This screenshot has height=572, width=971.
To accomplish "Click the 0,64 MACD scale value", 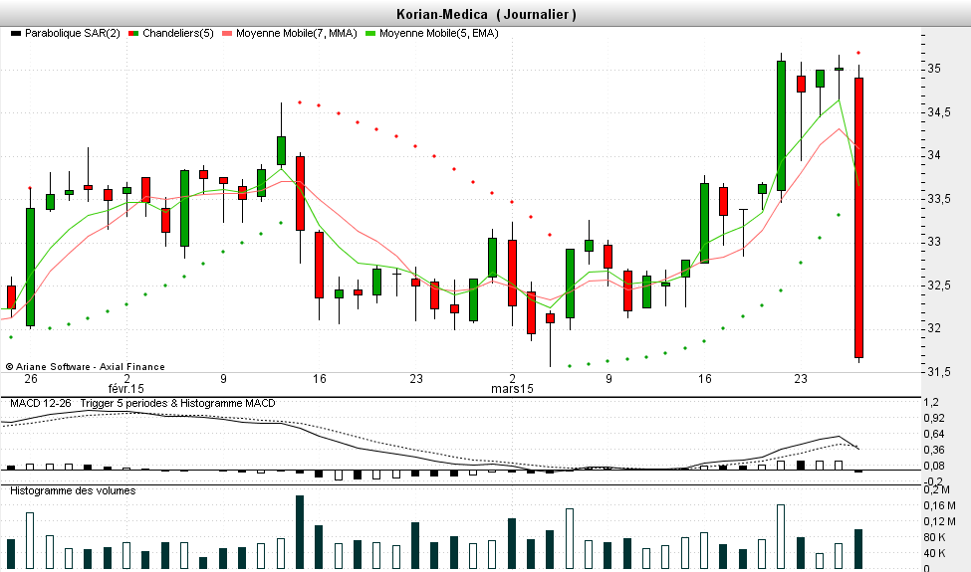I will click(x=934, y=434).
